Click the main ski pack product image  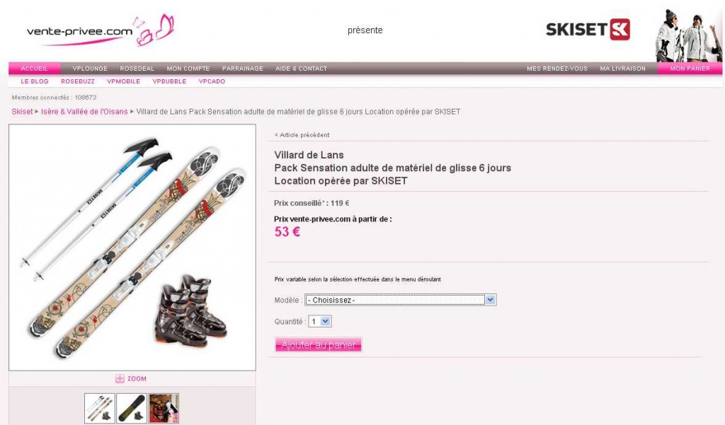[132, 247]
